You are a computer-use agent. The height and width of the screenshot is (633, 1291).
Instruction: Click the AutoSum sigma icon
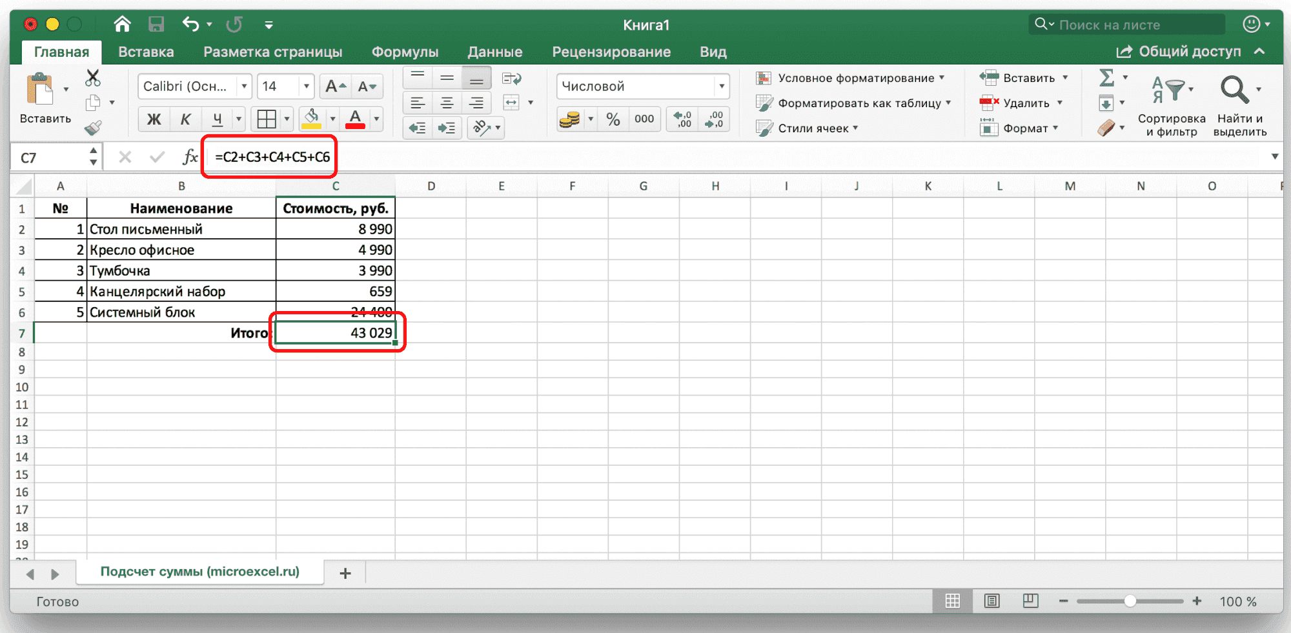pyautogui.click(x=1106, y=78)
